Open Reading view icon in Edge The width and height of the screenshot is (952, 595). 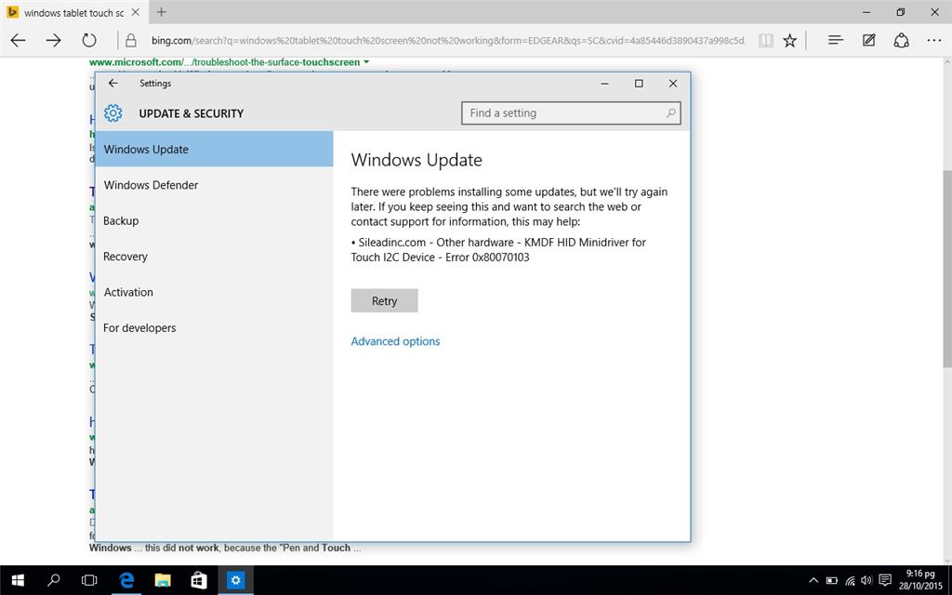click(766, 41)
